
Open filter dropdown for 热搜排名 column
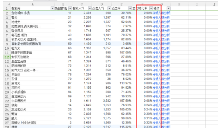[70, 8]
